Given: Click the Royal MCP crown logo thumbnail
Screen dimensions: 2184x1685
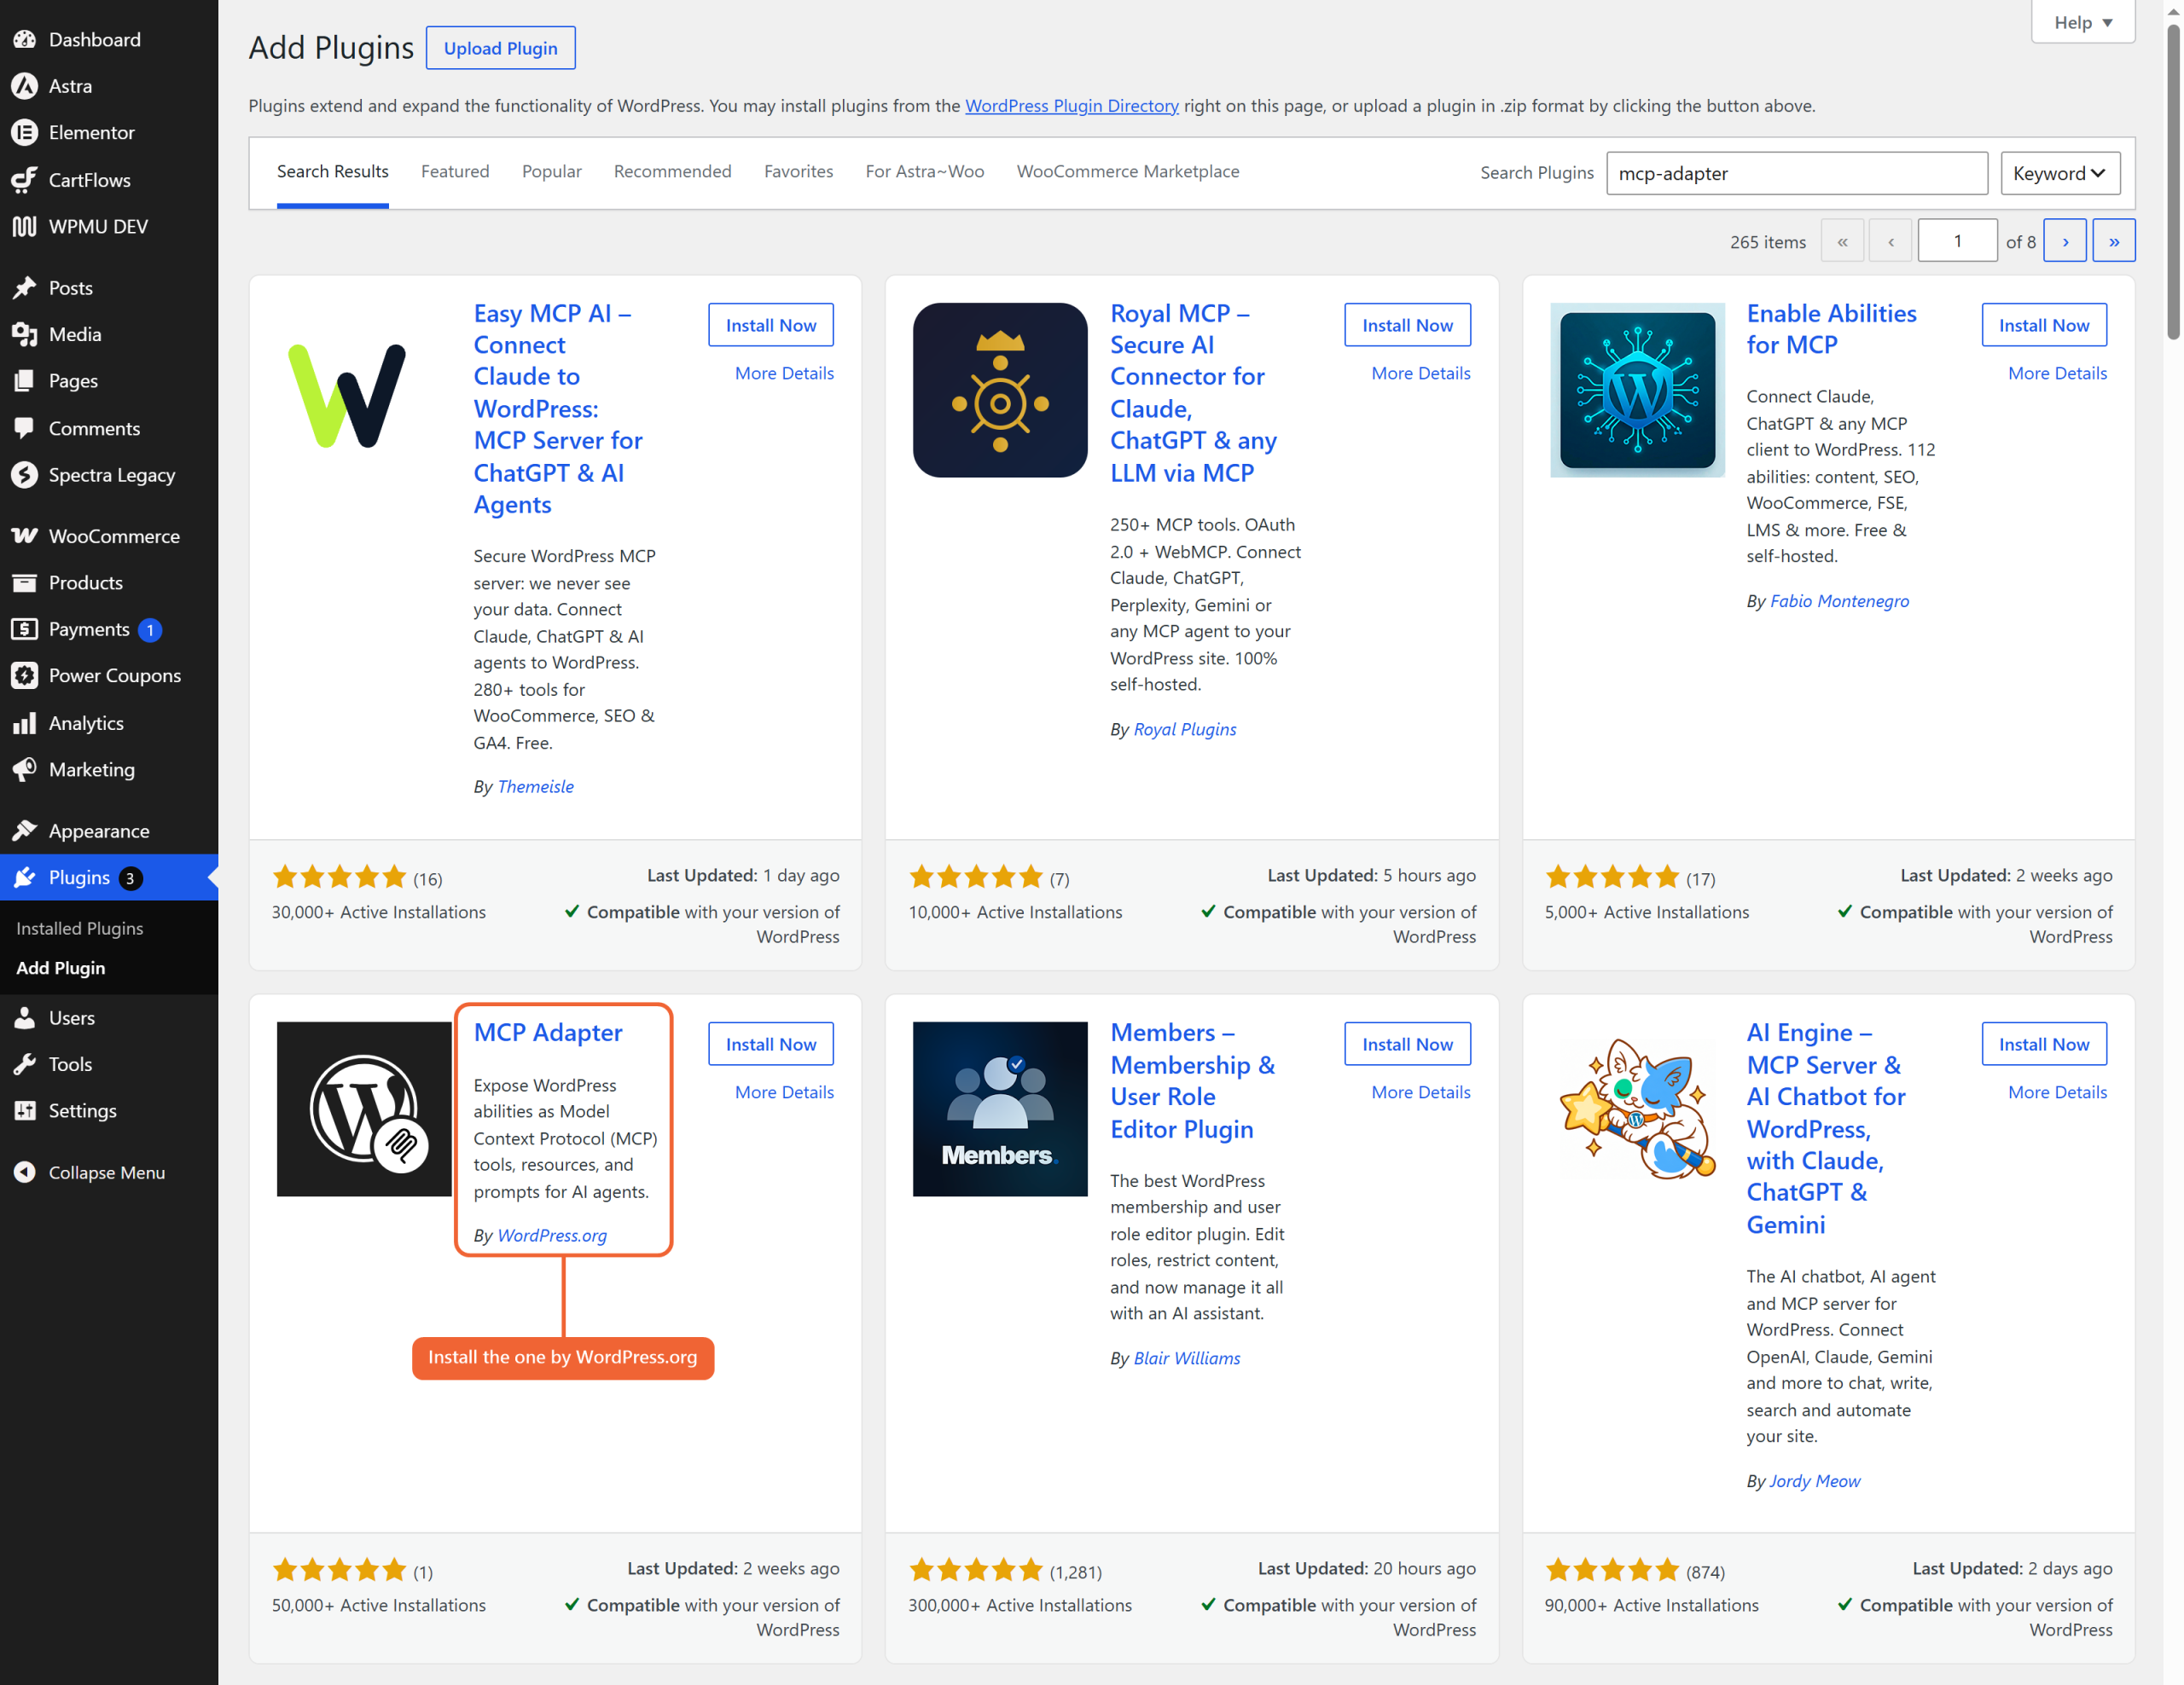Looking at the screenshot, I should tap(1000, 390).
